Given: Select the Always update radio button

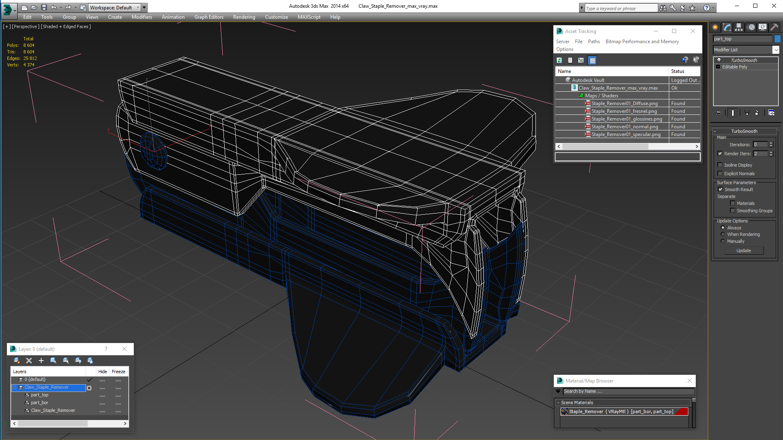Looking at the screenshot, I should click(723, 228).
